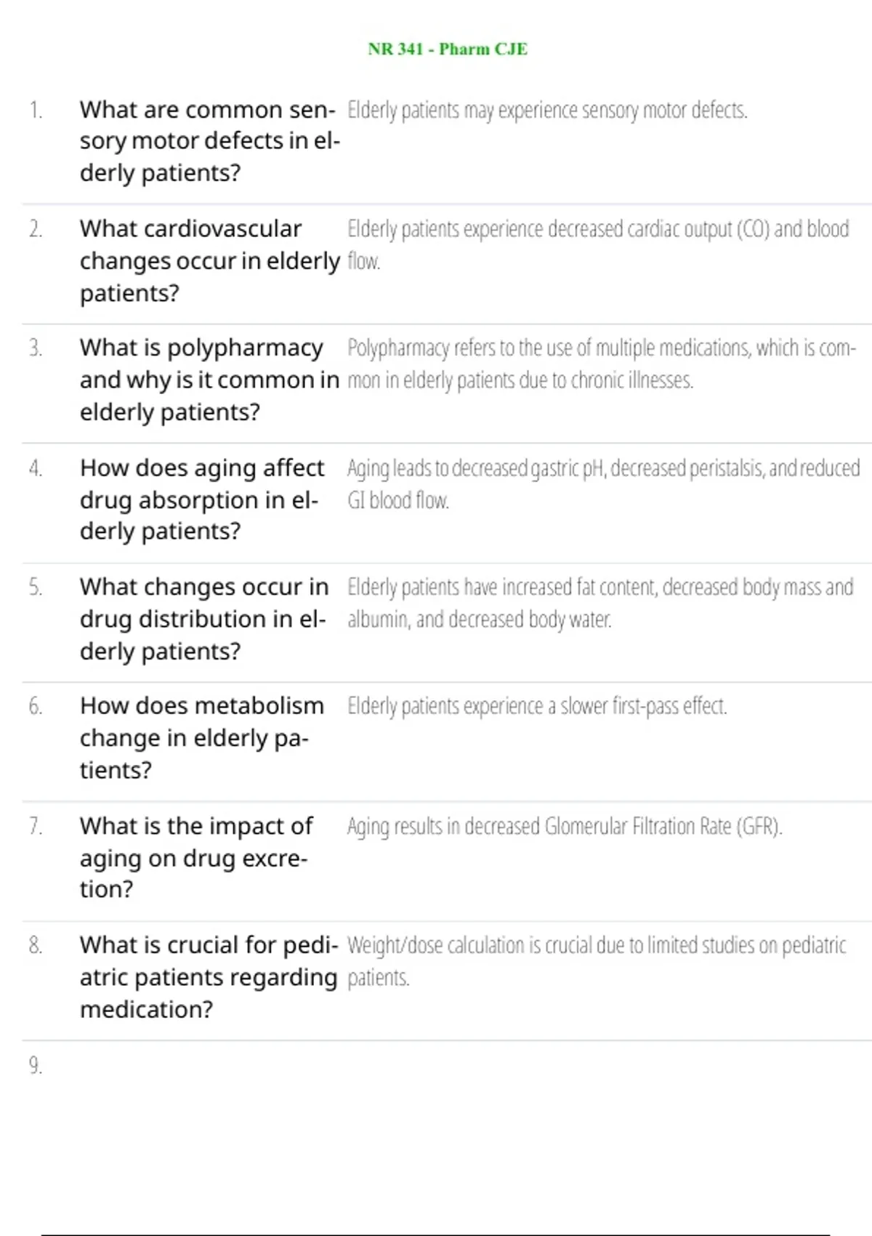This screenshot has height=1236, width=872.
Task: Click item number 1 in the list
Action: click(x=36, y=111)
